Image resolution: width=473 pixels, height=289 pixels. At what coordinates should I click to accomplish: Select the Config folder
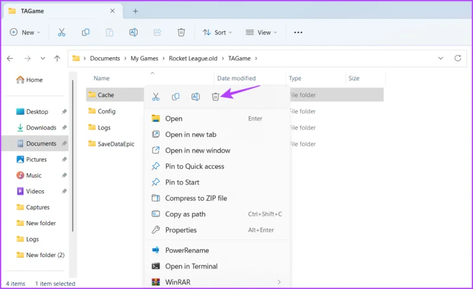tap(102, 111)
